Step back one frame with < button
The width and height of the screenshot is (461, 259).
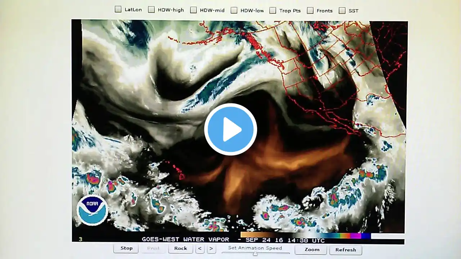click(x=200, y=249)
